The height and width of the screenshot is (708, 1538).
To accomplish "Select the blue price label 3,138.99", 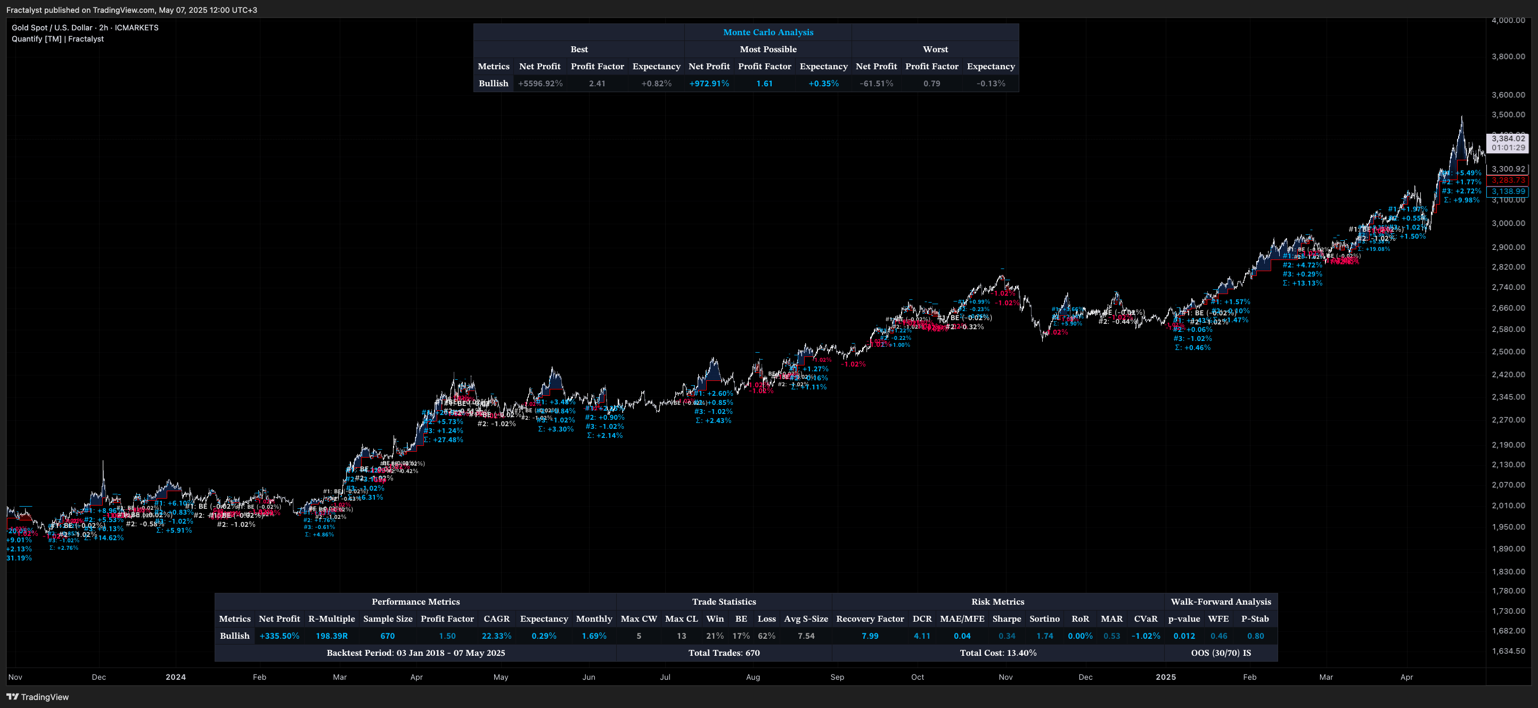I will [x=1508, y=191].
